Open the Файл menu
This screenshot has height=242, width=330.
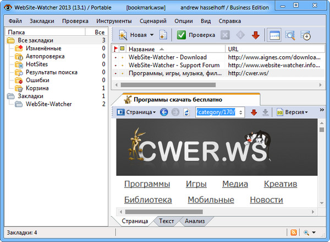pyautogui.click(x=15, y=21)
